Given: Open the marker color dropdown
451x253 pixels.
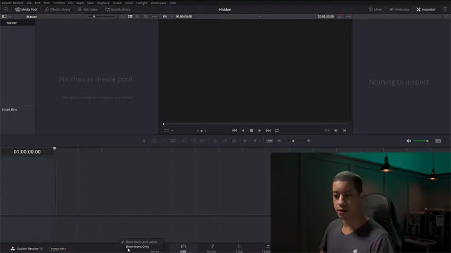Looking at the screenshot, I should [260, 141].
